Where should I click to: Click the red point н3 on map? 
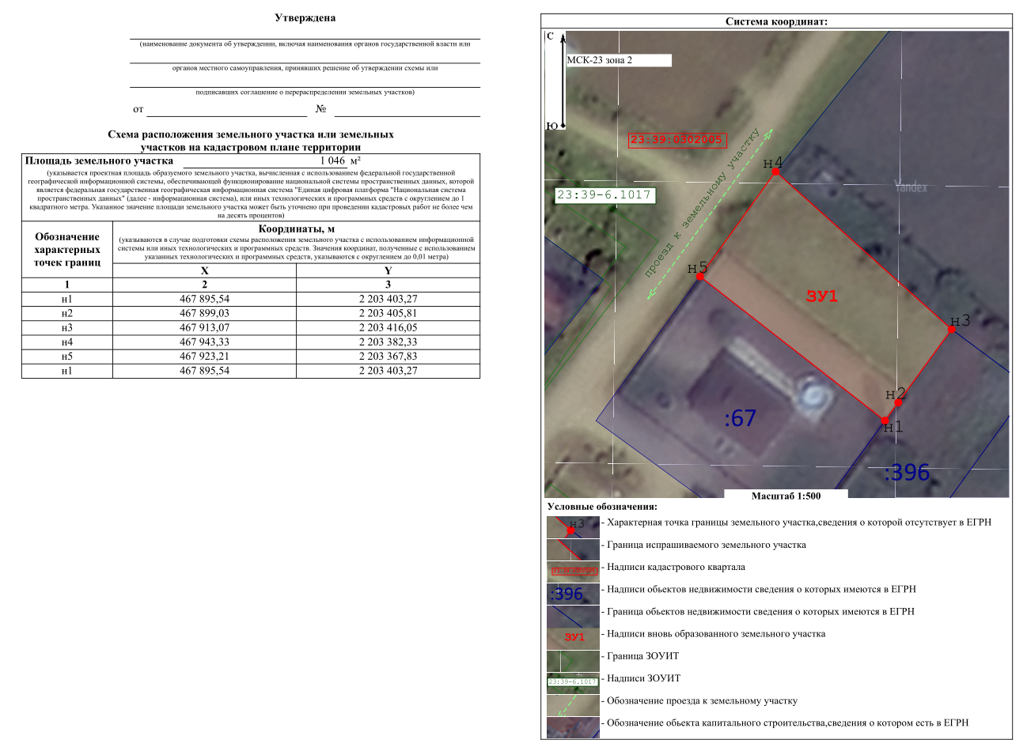click(952, 330)
